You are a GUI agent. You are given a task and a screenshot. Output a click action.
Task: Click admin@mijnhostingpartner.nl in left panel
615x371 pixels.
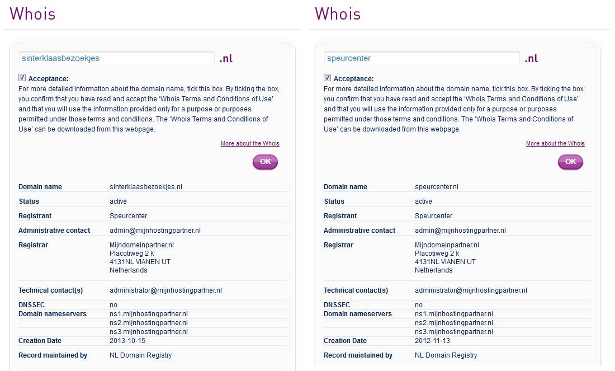coord(155,231)
